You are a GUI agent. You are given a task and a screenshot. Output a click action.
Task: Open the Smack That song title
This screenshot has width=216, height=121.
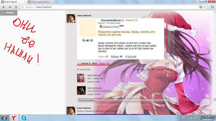point(105,63)
